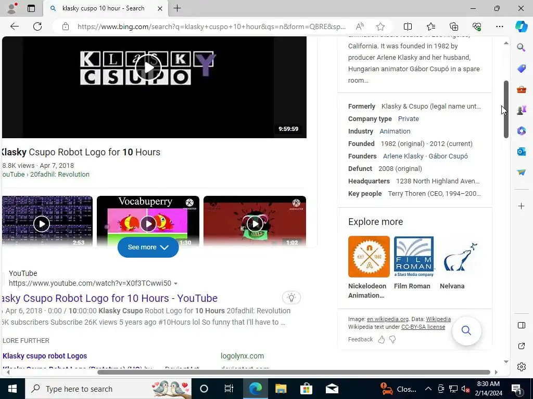Add page to favorites star icon
Screen dimensions: 533x399
pos(380,26)
